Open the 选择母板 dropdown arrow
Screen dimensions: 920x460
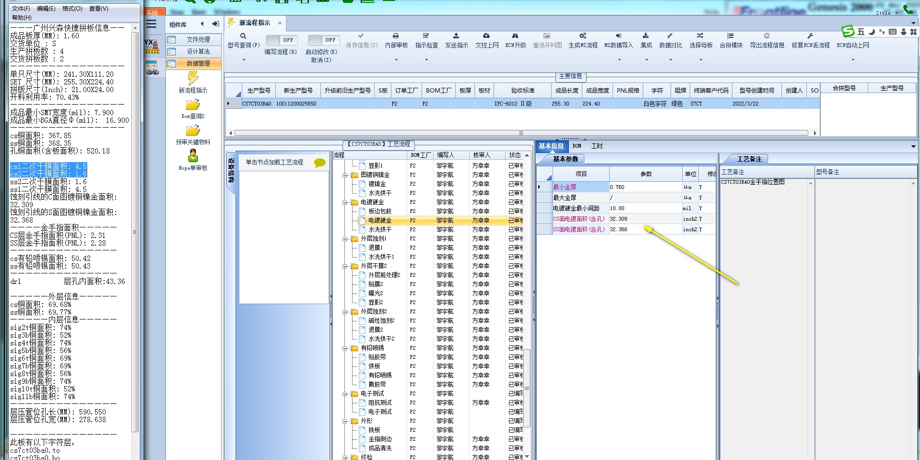(x=701, y=60)
